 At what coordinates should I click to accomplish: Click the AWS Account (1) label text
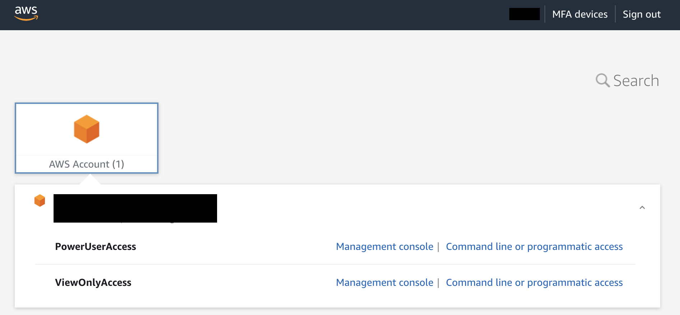87,164
